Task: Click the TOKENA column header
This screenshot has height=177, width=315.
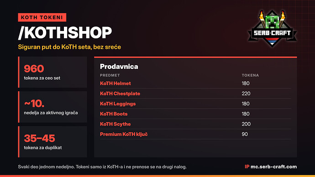Action: (250, 75)
